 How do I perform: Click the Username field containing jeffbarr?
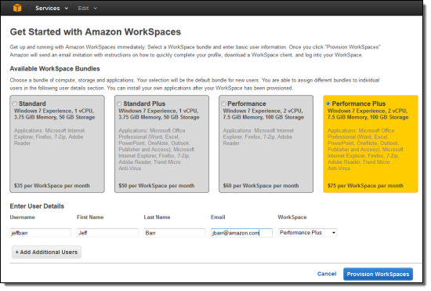[x=41, y=233]
